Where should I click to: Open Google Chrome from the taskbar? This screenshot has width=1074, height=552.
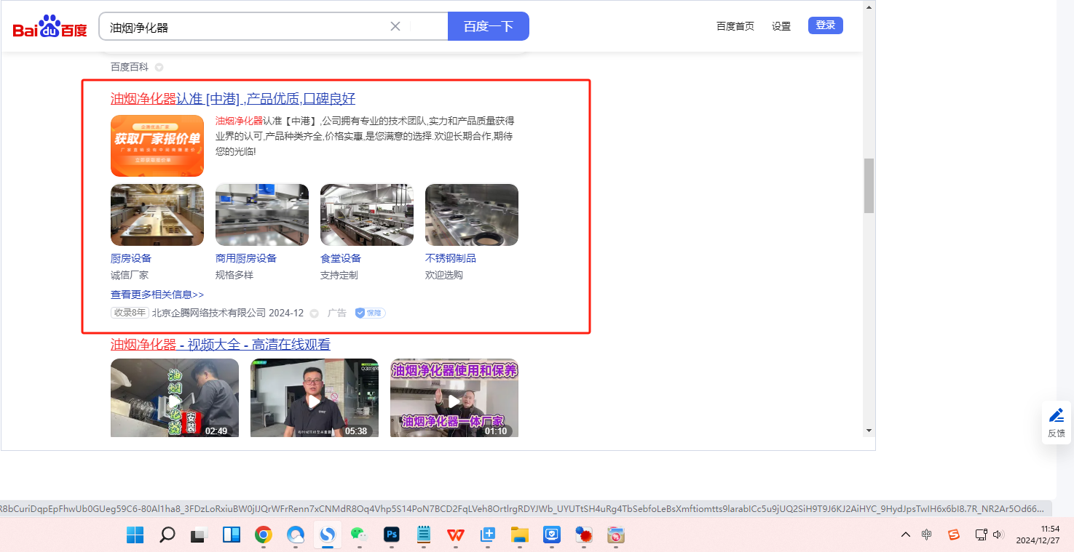pos(263,535)
